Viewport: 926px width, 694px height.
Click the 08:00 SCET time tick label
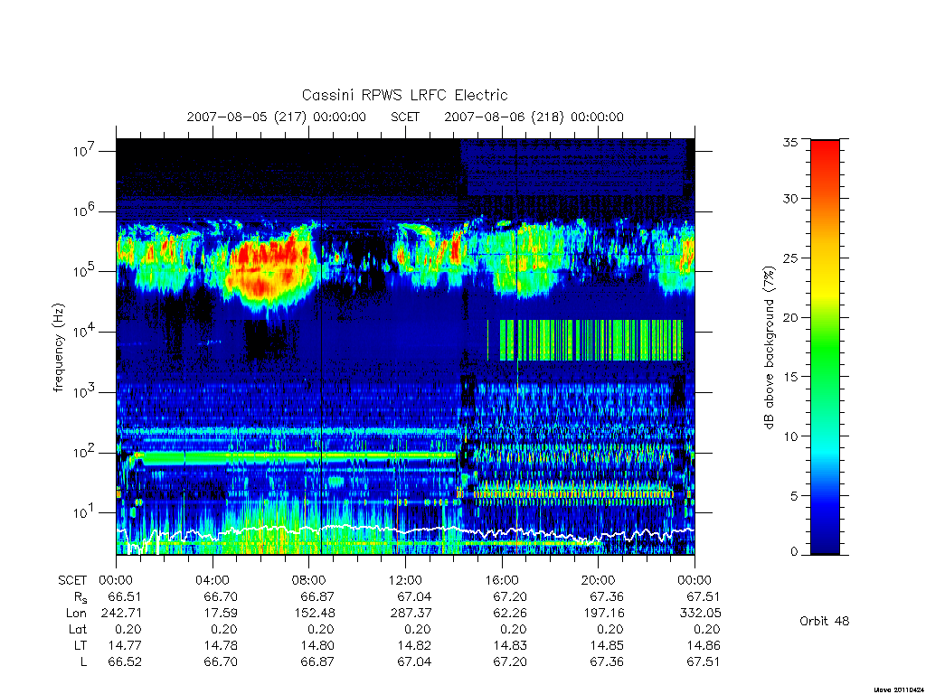point(309,580)
